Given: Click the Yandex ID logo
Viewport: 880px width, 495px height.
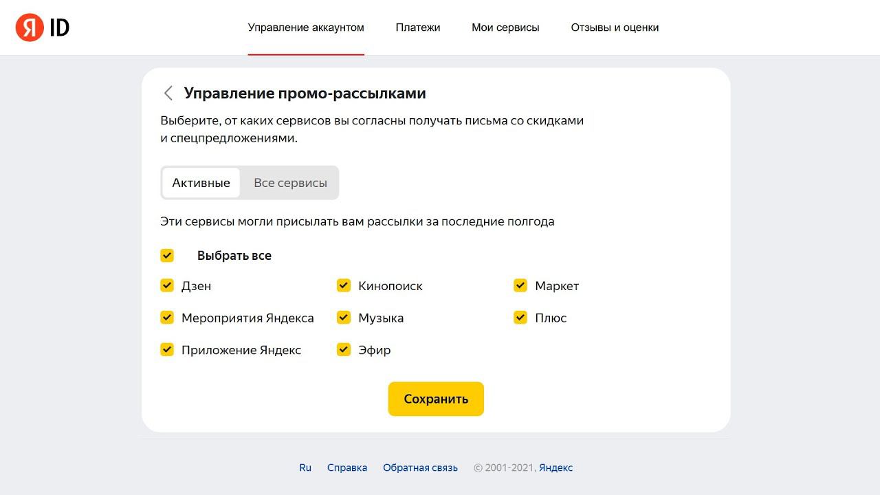Looking at the screenshot, I should (x=43, y=27).
